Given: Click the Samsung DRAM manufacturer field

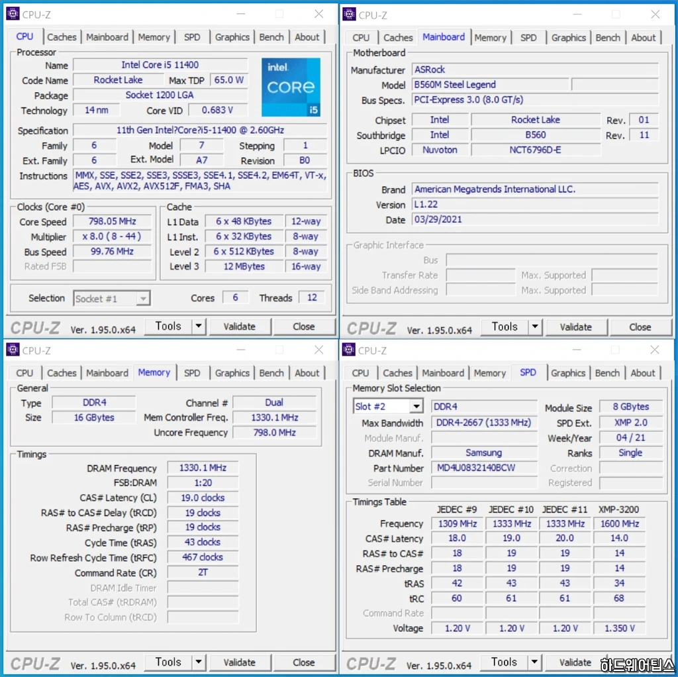Looking at the screenshot, I should click(x=484, y=453).
